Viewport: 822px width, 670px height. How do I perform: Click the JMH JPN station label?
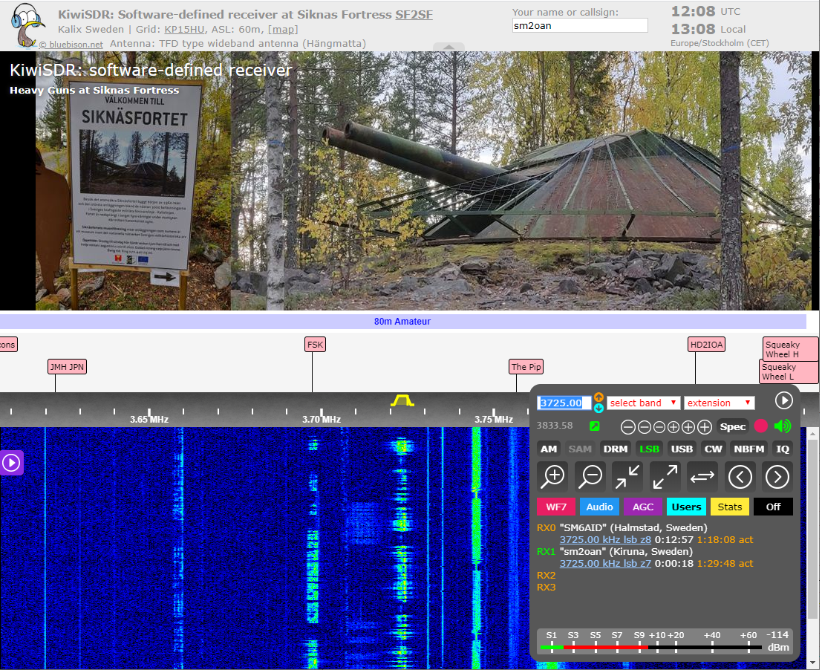(x=67, y=366)
